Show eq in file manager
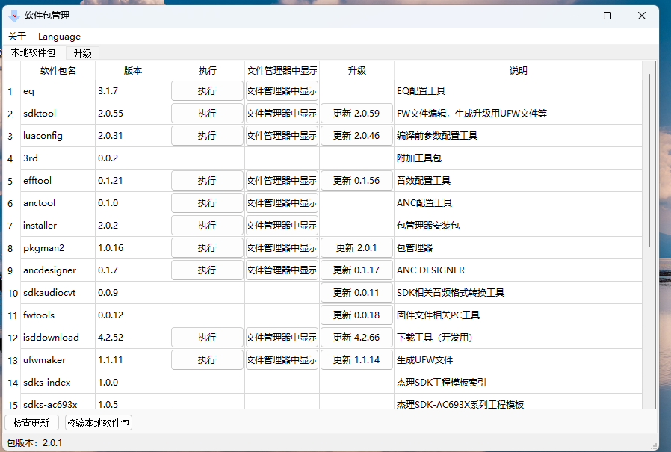The width and height of the screenshot is (671, 452). [x=282, y=90]
